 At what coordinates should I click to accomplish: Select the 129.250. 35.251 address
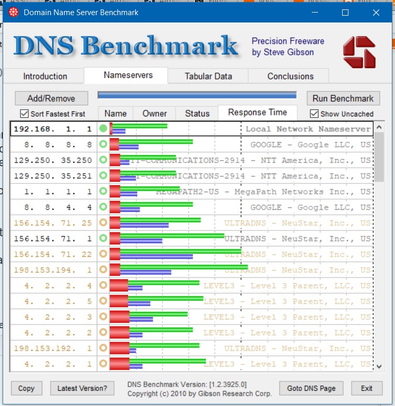[53, 176]
